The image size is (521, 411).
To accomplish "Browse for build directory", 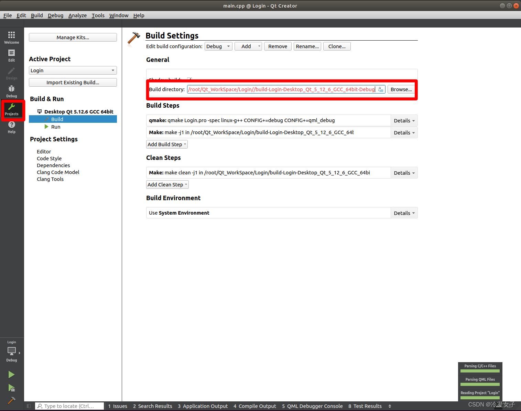I will tap(401, 89).
